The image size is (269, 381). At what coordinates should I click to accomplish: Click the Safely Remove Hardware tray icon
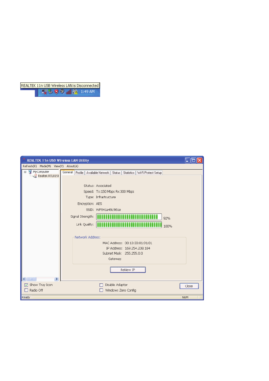(50, 92)
